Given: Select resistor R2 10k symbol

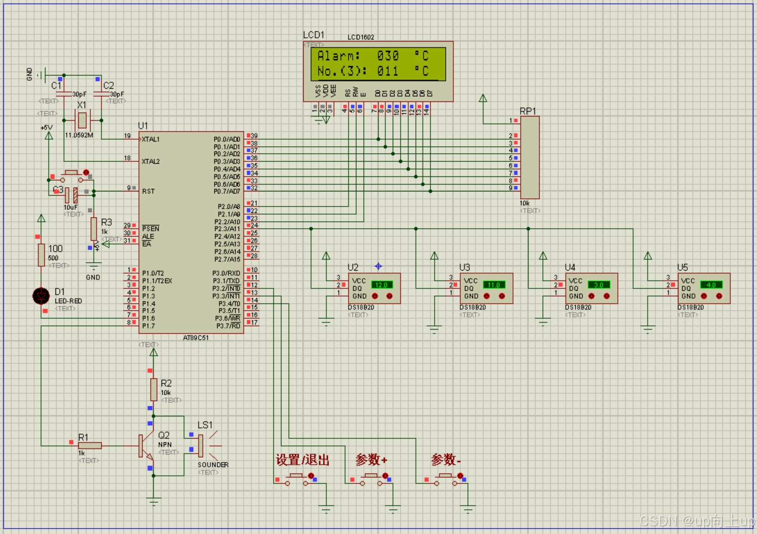Looking at the screenshot, I should [154, 390].
